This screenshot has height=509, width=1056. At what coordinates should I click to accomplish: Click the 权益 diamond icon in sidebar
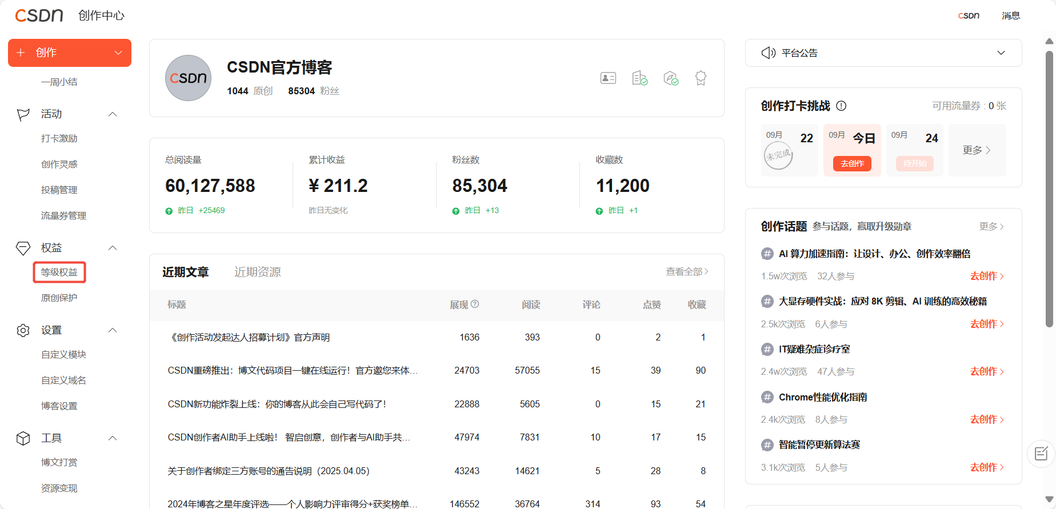click(x=23, y=248)
